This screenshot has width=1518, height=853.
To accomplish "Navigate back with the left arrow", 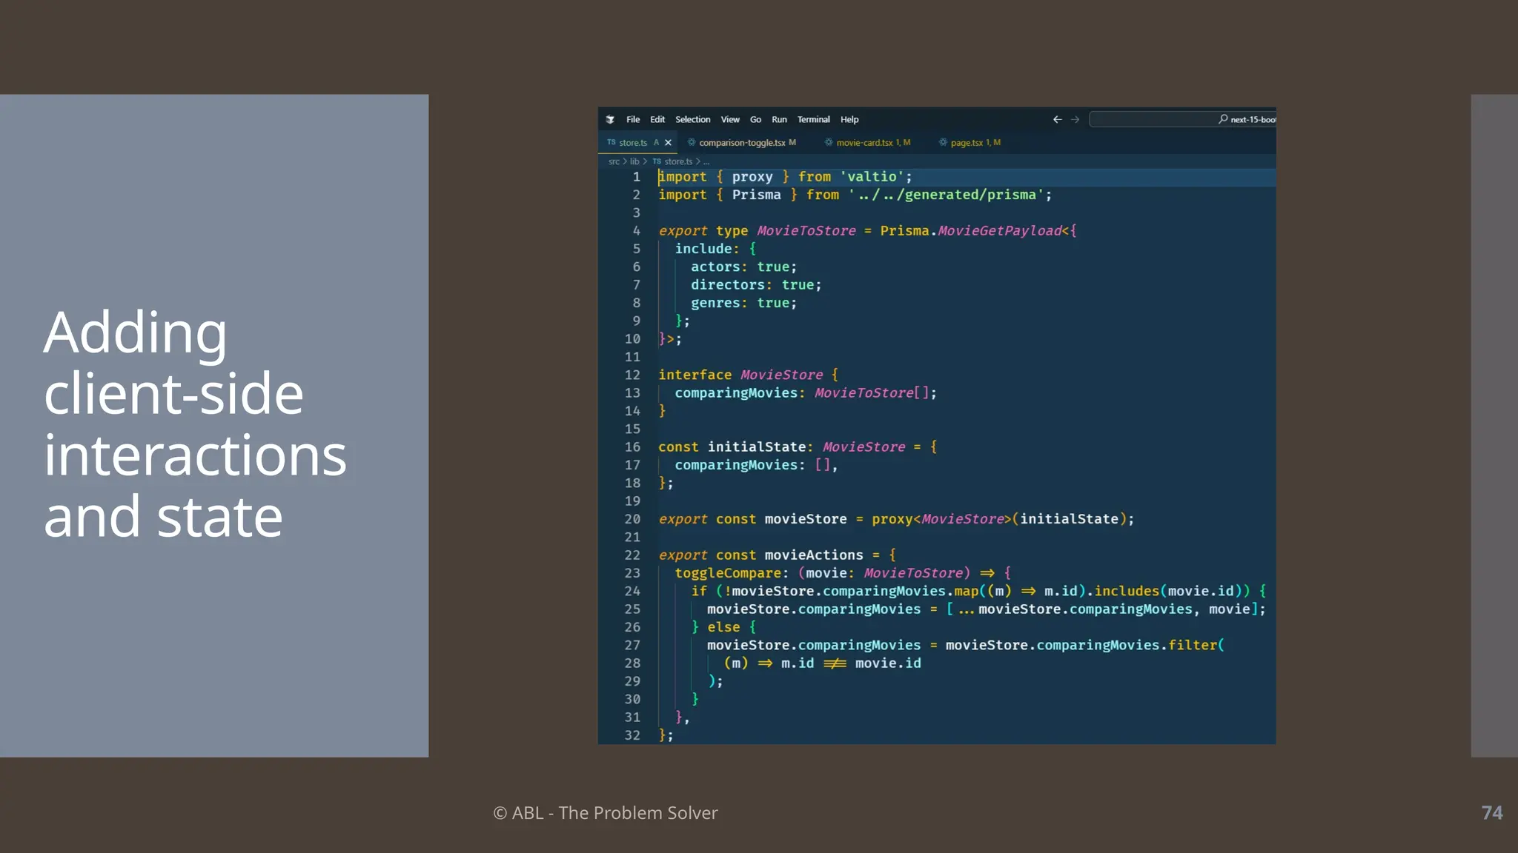I will [1058, 119].
